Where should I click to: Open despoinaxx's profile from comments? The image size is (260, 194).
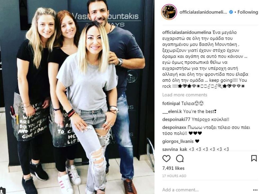coord(175,128)
